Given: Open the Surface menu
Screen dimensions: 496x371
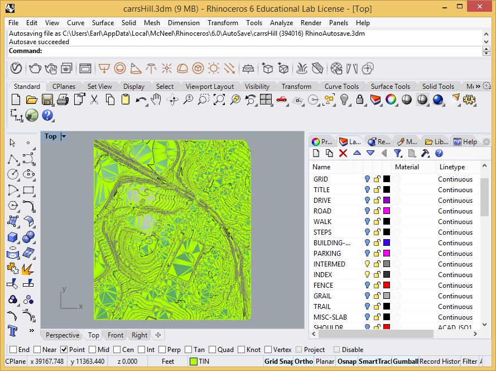Looking at the screenshot, I should [x=103, y=23].
